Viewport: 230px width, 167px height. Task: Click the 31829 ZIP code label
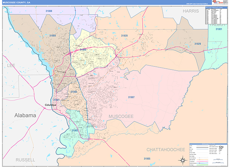197,44
